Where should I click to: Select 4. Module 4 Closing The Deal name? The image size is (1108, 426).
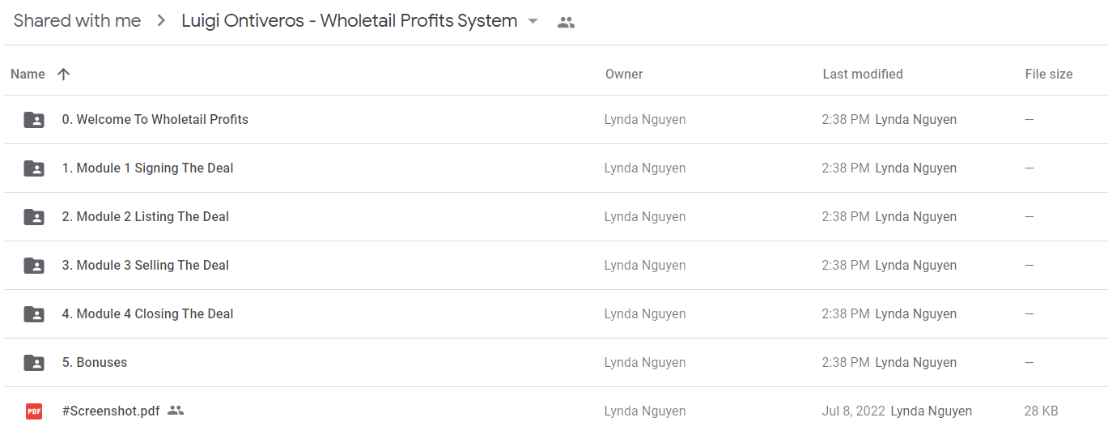(x=148, y=313)
